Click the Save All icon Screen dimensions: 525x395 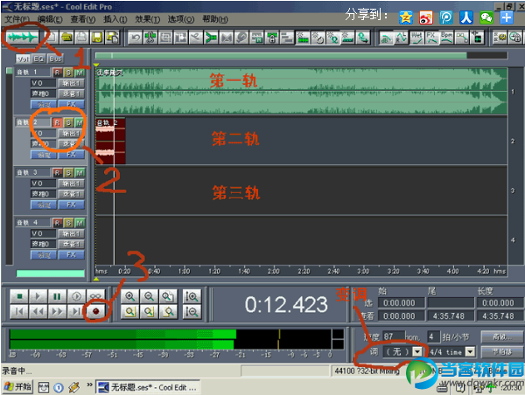(112, 38)
